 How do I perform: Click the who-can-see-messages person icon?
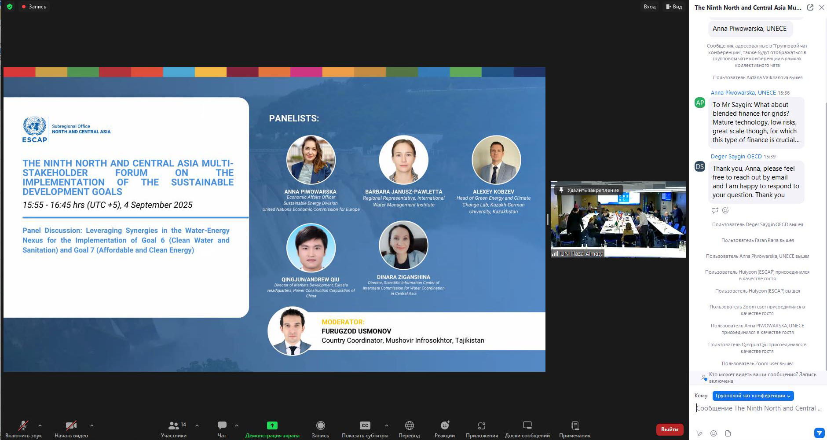click(704, 378)
